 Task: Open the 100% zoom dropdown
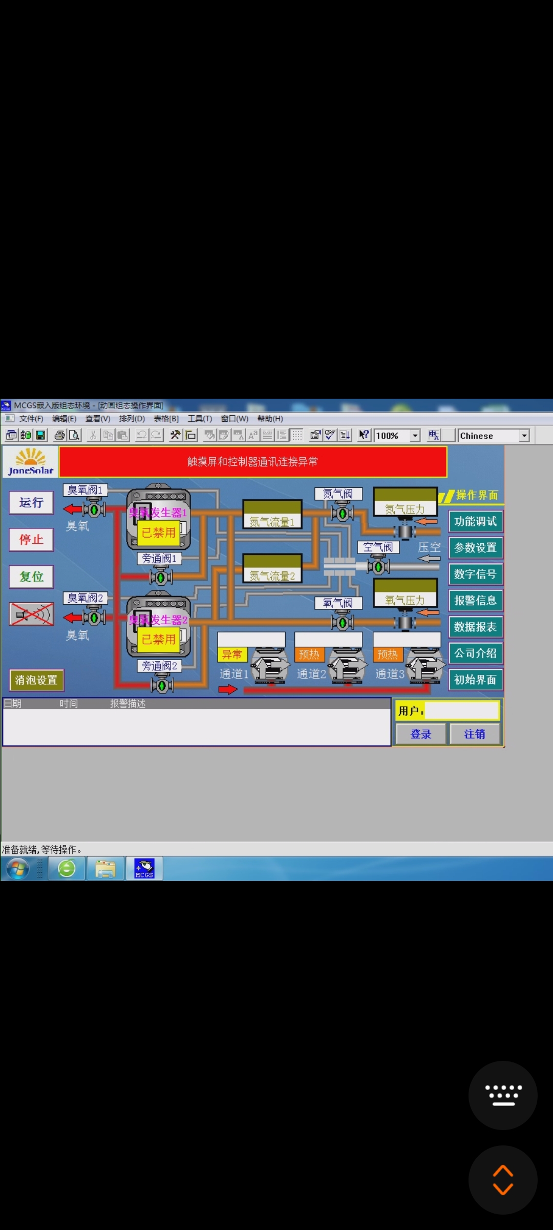[415, 436]
